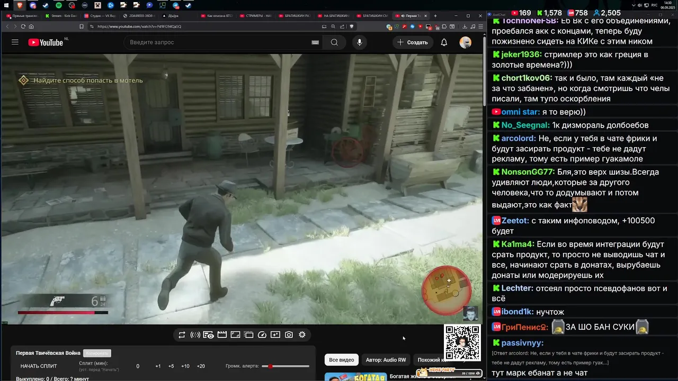Click НАЧАТЬ СПЛИТ
The width and height of the screenshot is (678, 381).
point(39,366)
